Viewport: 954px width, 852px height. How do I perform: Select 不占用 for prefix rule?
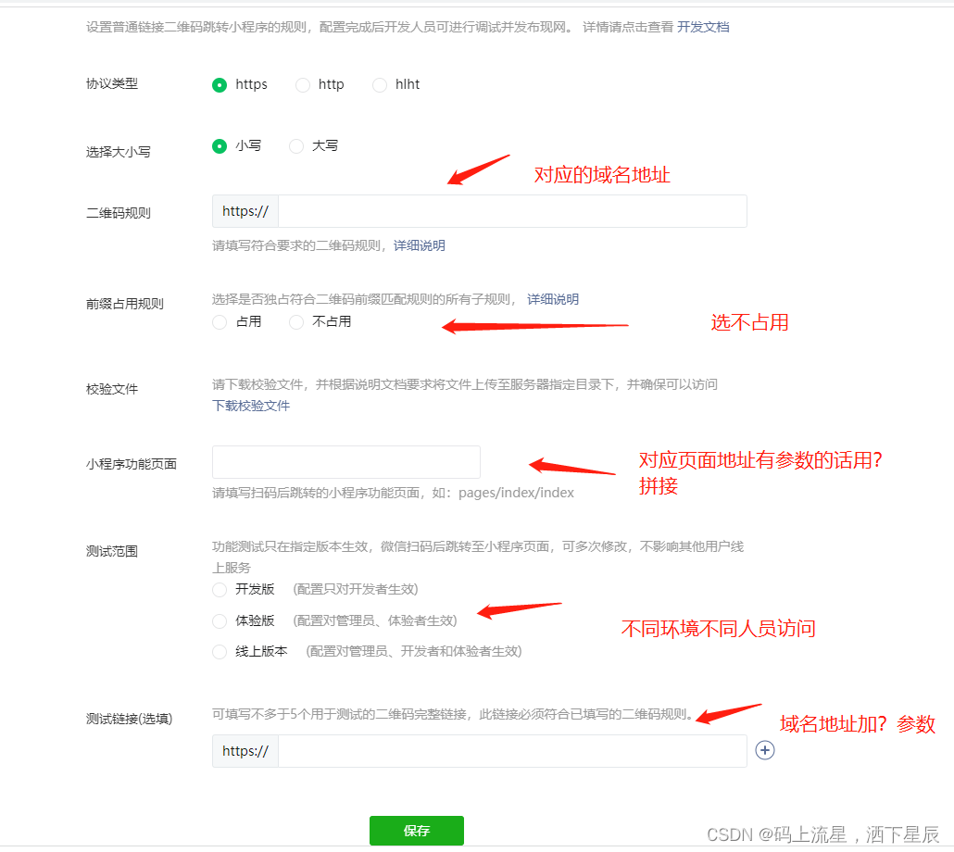pyautogui.click(x=295, y=322)
